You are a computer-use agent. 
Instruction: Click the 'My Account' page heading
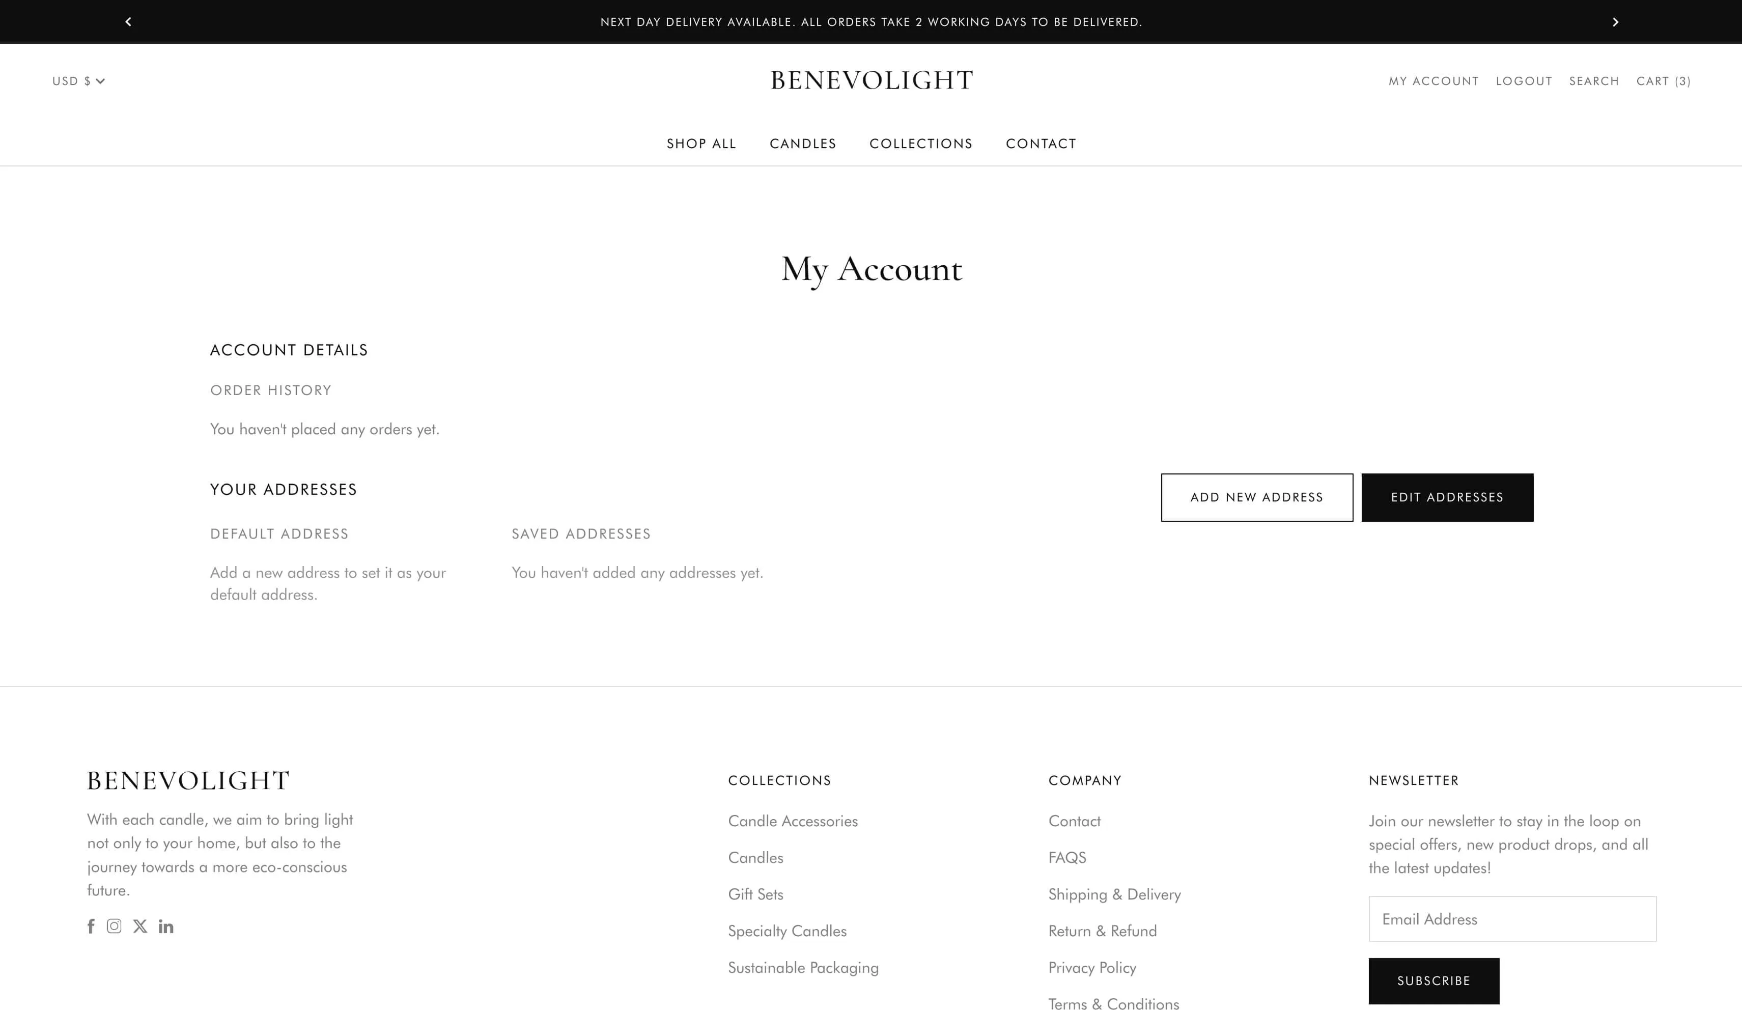[872, 270]
